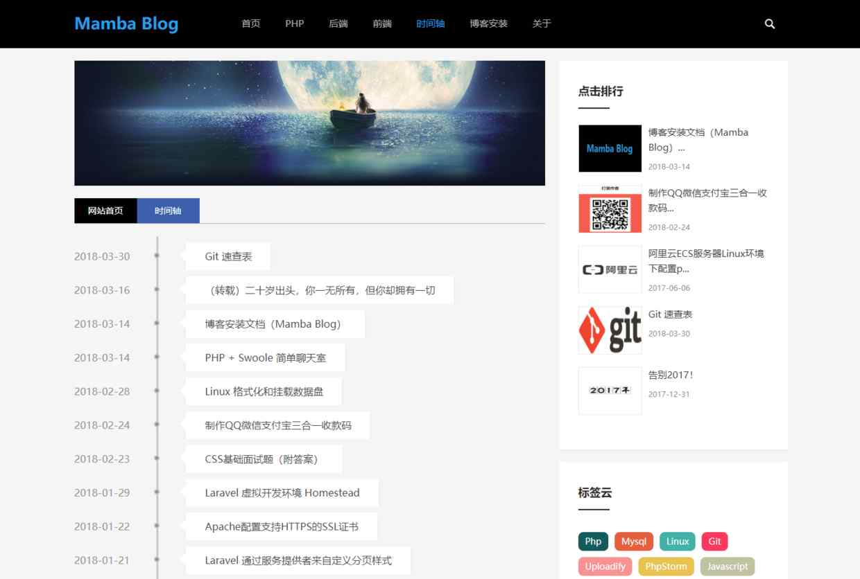
Task: Open PHP + Swoole 简单聊天室 article
Action: [x=265, y=358]
